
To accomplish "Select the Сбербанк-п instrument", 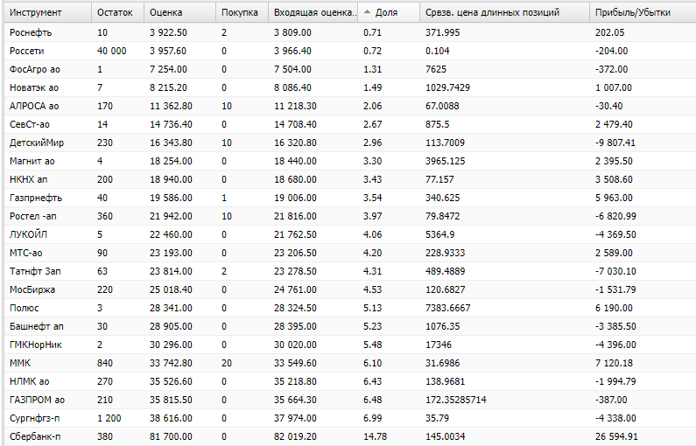I will 35,436.
